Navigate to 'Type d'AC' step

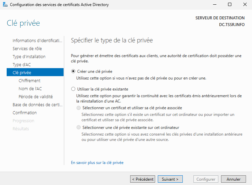pyautogui.click(x=22, y=65)
